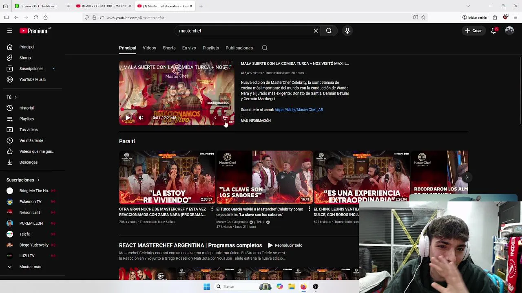Reload the page in browser
The height and width of the screenshot is (293, 522).
point(36,17)
